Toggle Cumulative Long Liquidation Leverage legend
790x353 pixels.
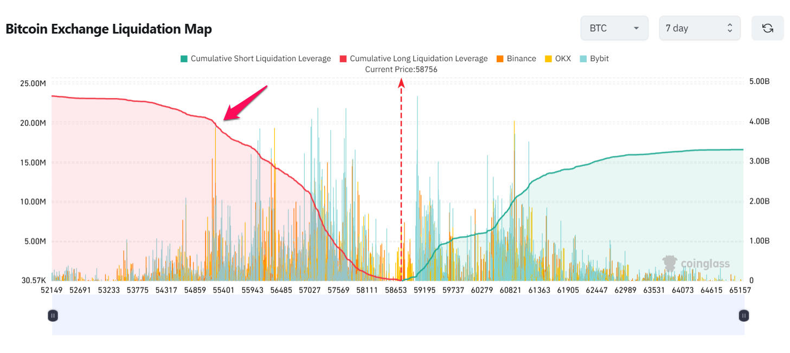pyautogui.click(x=413, y=58)
